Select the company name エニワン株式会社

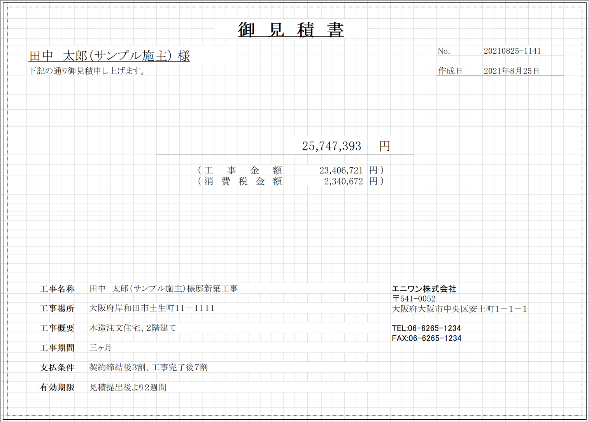pos(425,289)
